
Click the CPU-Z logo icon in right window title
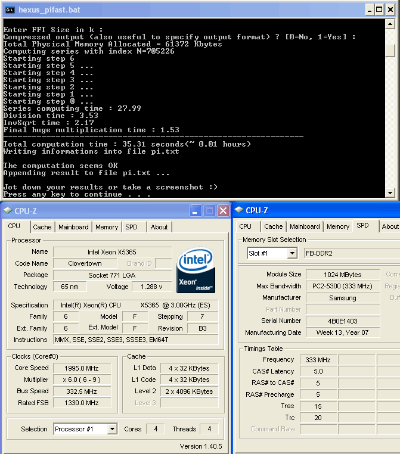239,210
